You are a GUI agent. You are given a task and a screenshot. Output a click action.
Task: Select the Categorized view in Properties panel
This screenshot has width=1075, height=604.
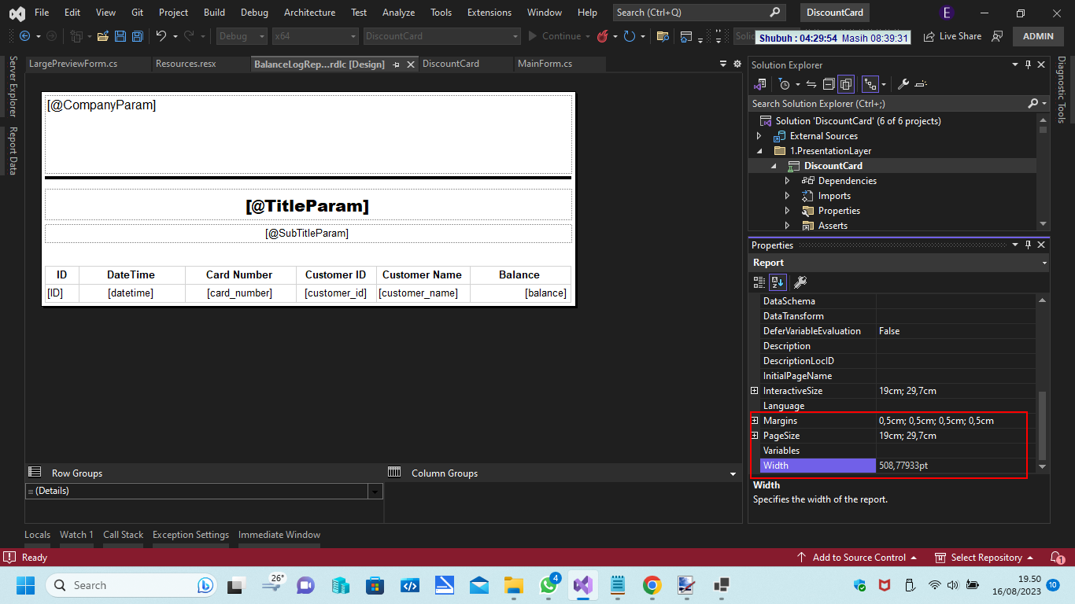(759, 282)
